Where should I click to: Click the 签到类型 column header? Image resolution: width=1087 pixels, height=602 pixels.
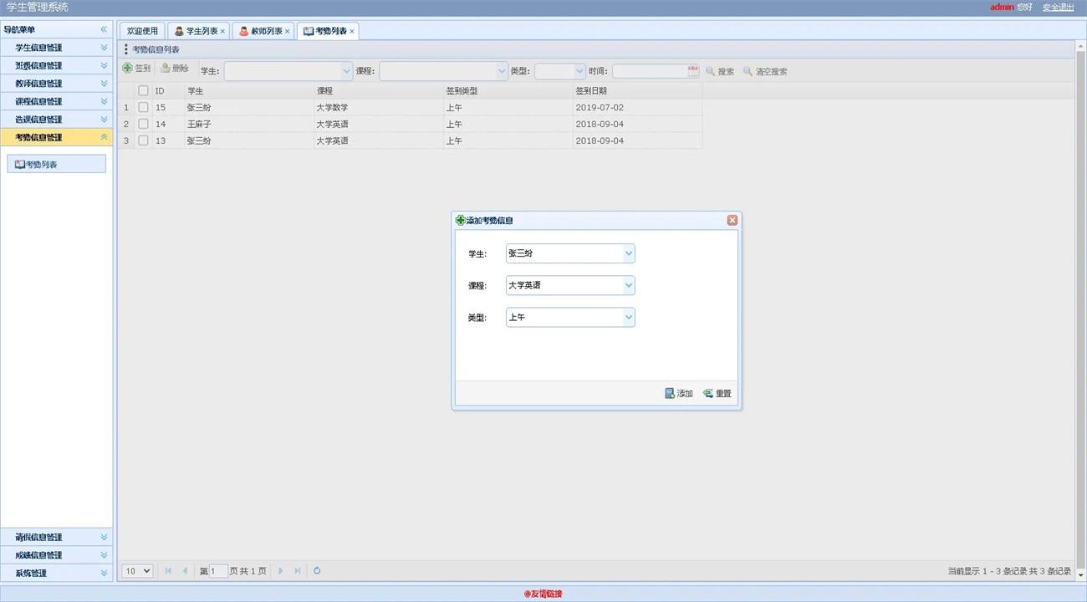pyautogui.click(x=508, y=90)
